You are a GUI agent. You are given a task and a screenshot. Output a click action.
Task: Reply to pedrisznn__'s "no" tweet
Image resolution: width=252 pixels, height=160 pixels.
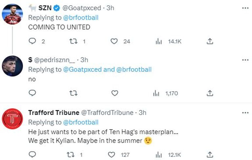(x=32, y=93)
